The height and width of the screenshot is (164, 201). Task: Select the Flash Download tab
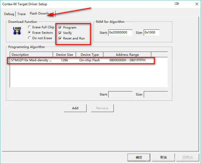(42, 13)
